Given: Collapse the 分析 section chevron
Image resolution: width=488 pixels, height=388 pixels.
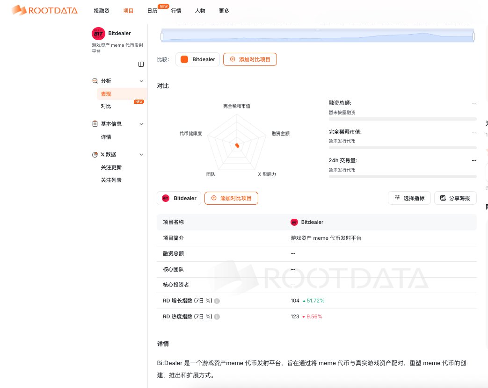Looking at the screenshot, I should 141,81.
